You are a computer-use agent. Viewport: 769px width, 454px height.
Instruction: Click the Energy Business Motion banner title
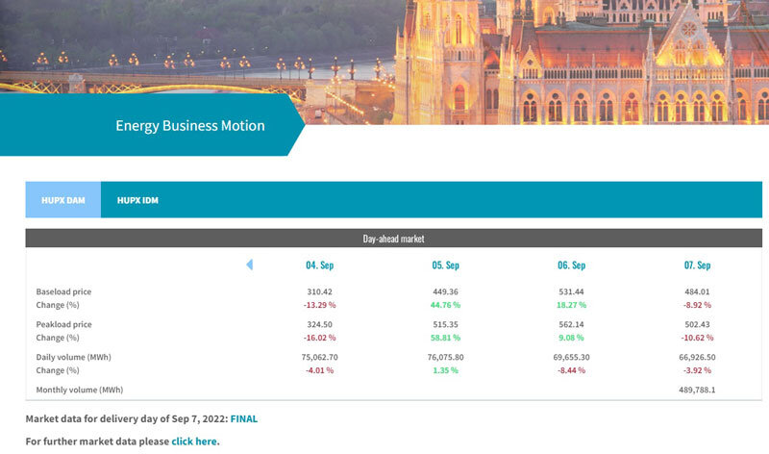point(189,126)
